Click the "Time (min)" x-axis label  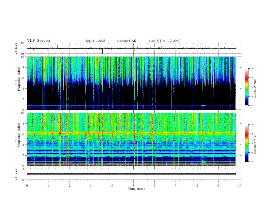[136, 189]
